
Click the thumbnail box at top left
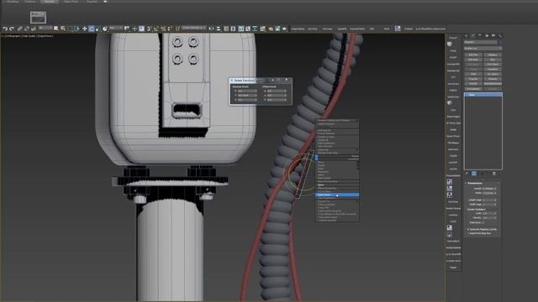[38, 17]
